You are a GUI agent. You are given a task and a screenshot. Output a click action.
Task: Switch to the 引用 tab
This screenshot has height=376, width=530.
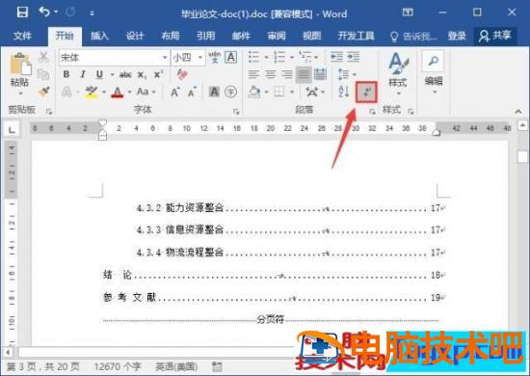pyautogui.click(x=205, y=36)
